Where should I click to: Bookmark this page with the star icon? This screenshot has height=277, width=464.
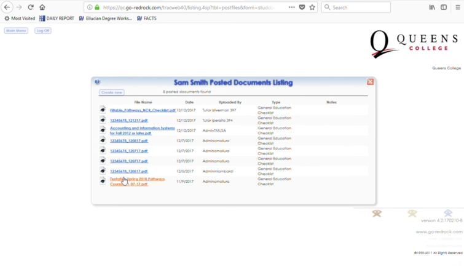point(312,7)
